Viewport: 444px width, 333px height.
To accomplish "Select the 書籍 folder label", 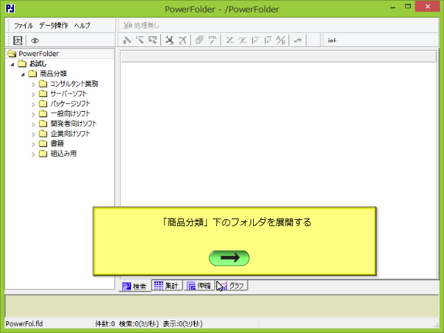I will click(x=57, y=144).
